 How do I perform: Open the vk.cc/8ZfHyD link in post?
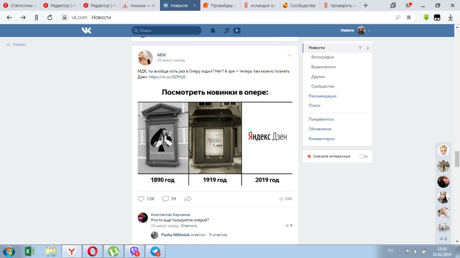[x=167, y=77]
